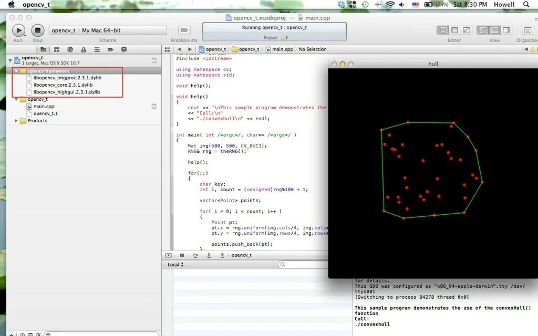Go forward in editor history
538x336 pixels.
[190, 49]
